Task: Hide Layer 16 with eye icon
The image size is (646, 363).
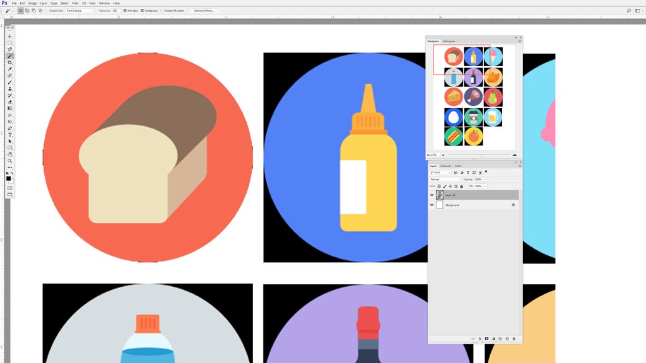Action: click(x=432, y=195)
